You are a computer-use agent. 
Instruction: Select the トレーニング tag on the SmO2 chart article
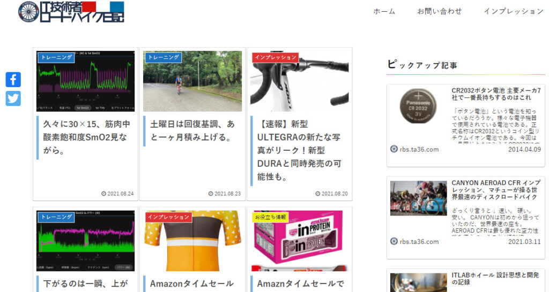[x=56, y=57]
